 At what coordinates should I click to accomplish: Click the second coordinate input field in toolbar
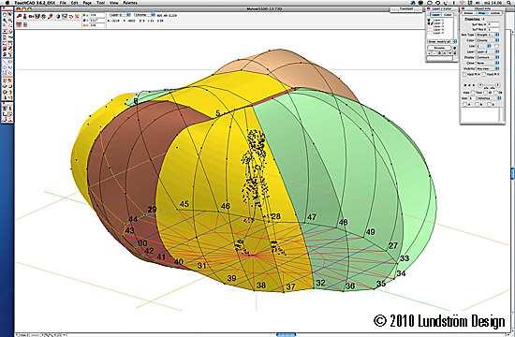coord(97,20)
